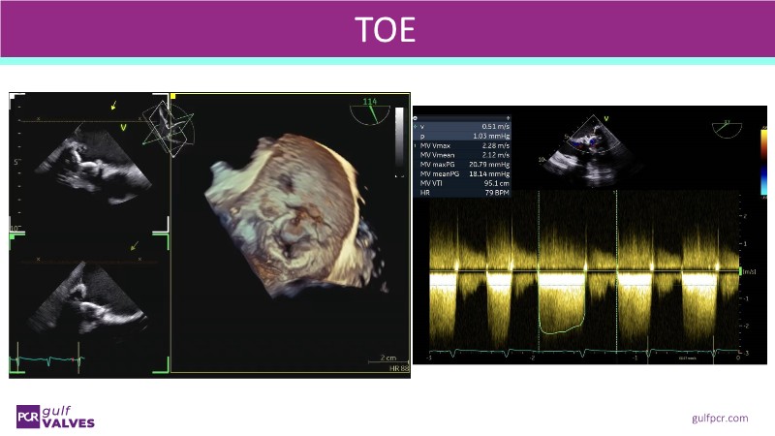Select the MV VTI measurement row
The image size is (775, 436).
(462, 182)
